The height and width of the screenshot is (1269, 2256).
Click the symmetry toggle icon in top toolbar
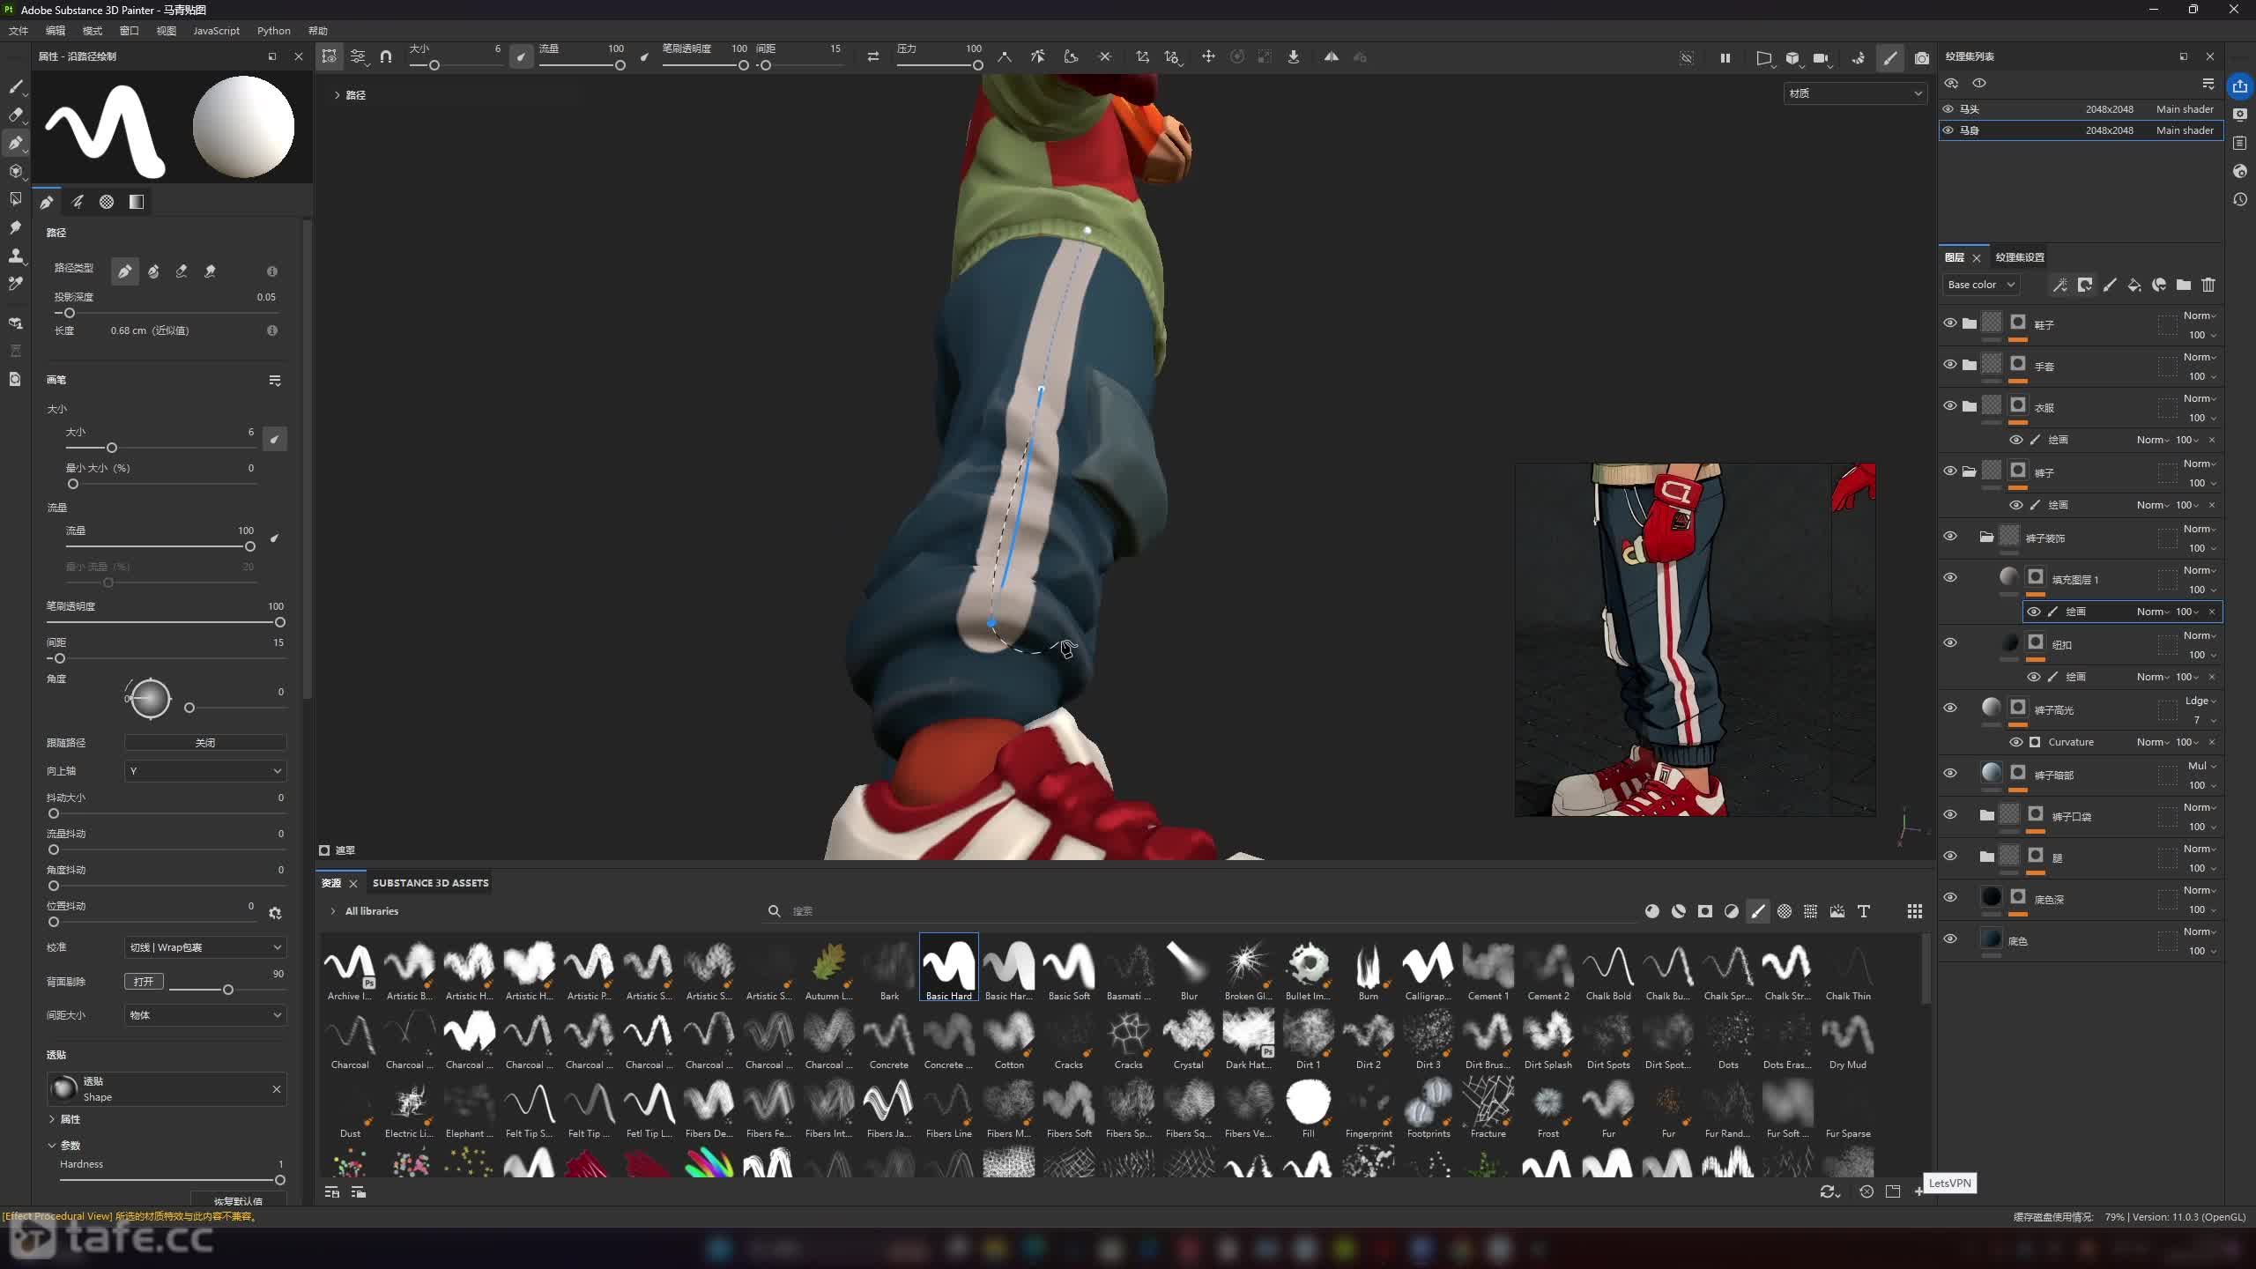coord(1331,57)
